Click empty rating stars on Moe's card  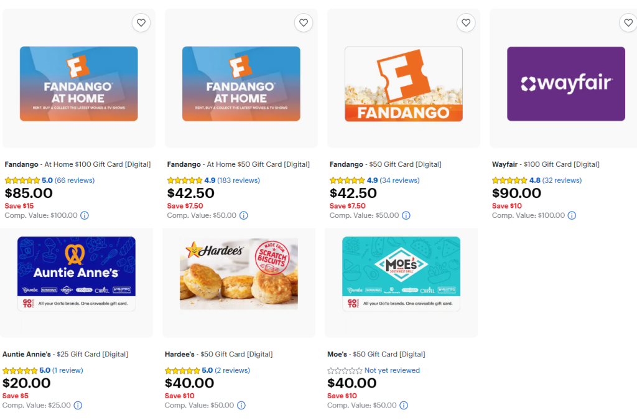tap(345, 370)
